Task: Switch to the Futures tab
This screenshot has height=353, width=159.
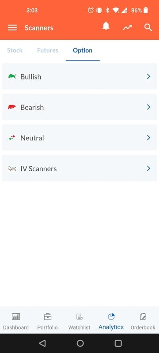Action: tap(48, 50)
